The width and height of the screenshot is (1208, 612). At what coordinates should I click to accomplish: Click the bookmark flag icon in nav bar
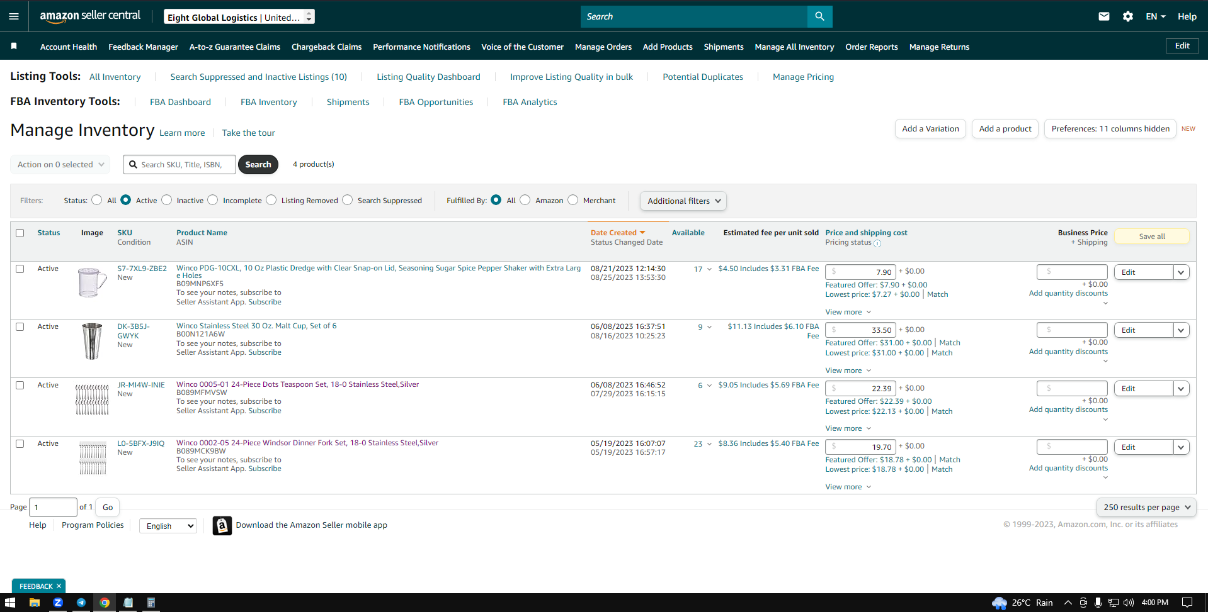[14, 46]
